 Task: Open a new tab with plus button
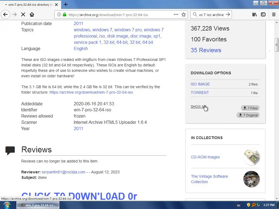(66, 4)
